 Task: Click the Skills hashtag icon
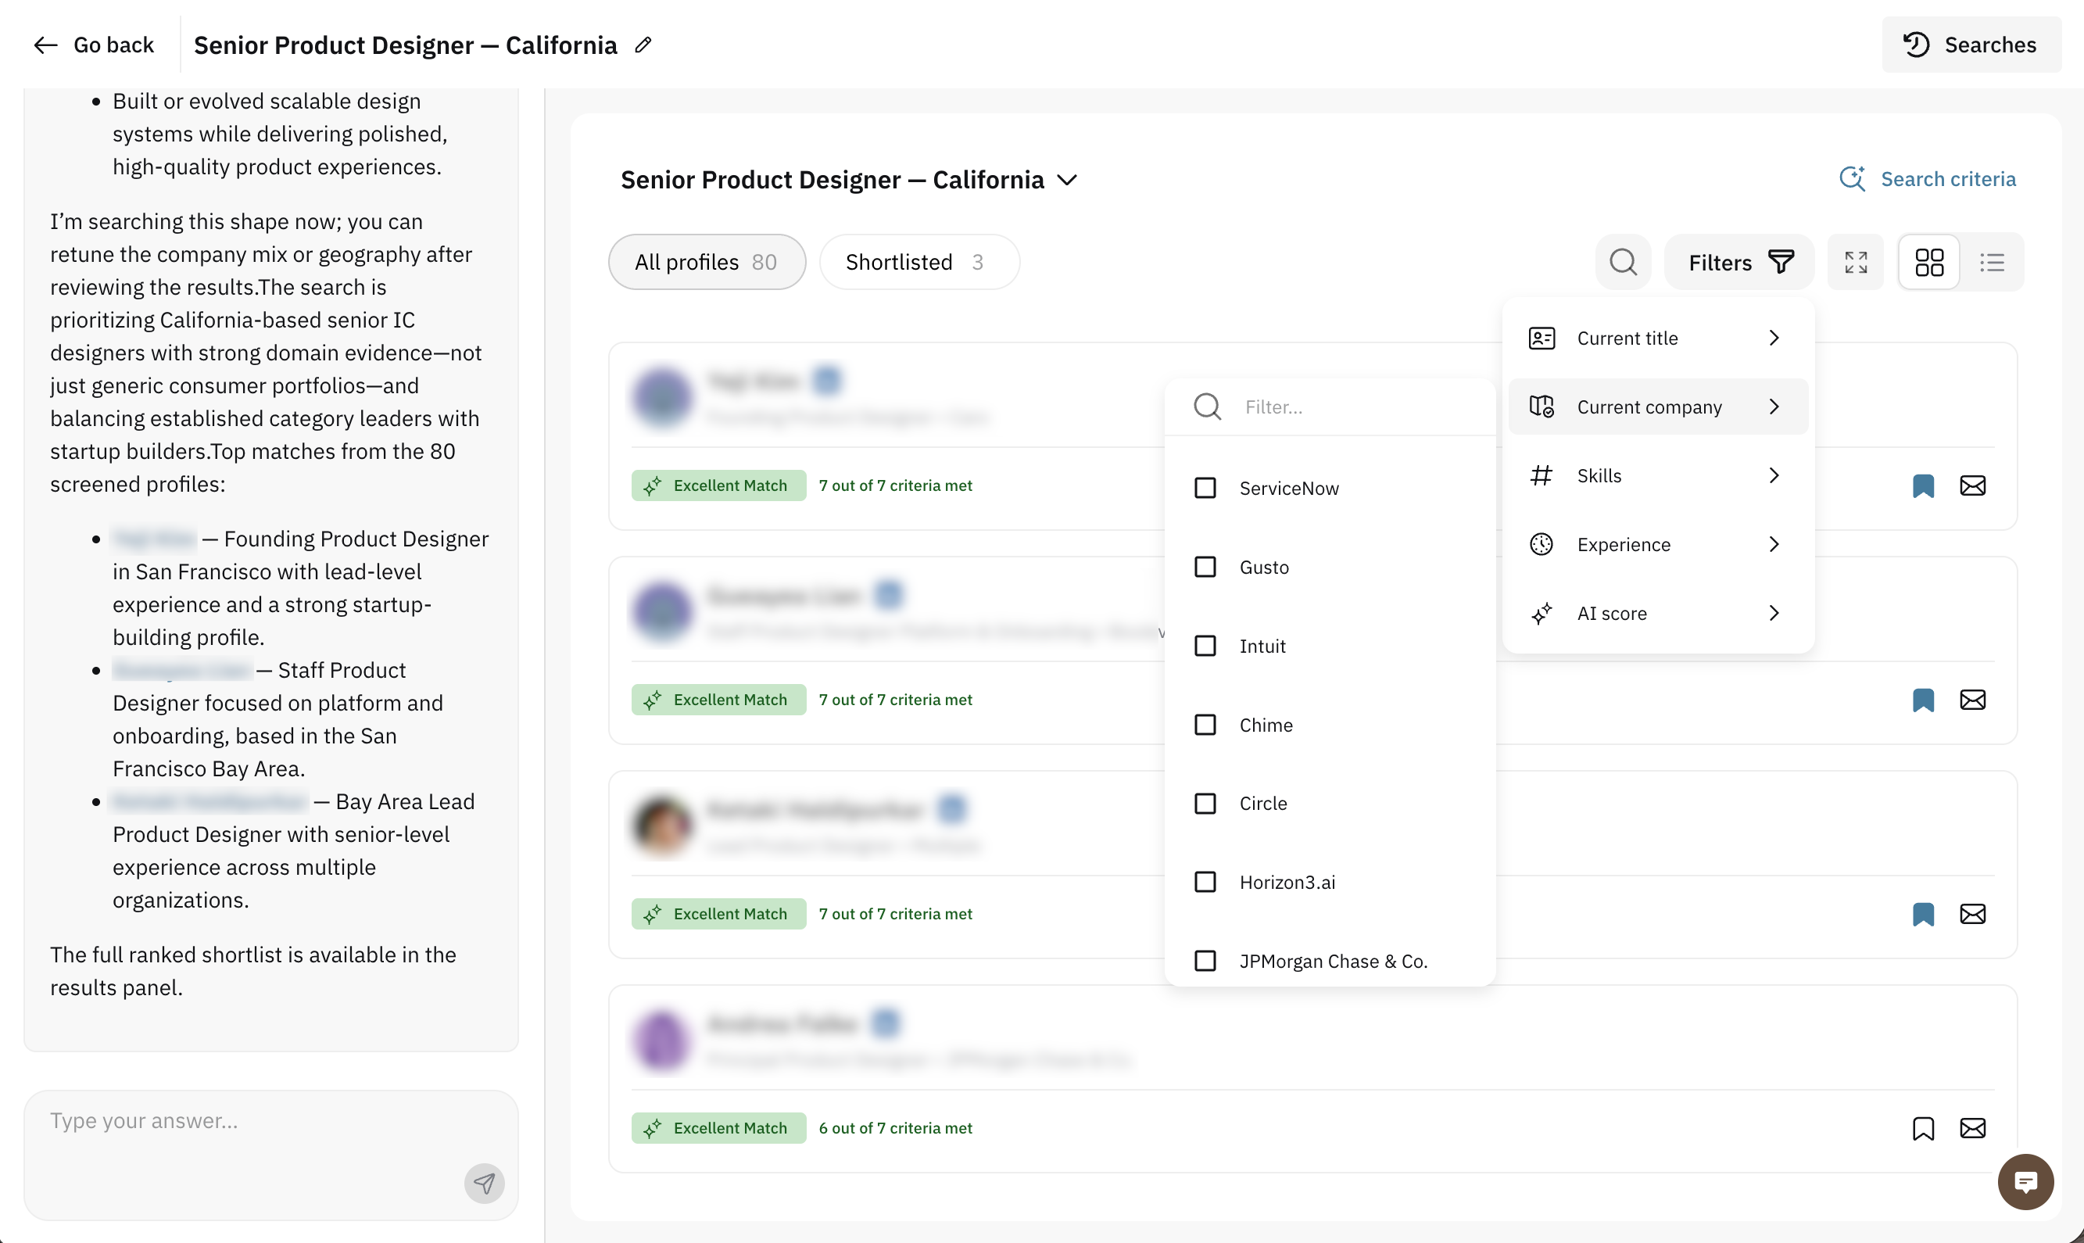coord(1542,476)
